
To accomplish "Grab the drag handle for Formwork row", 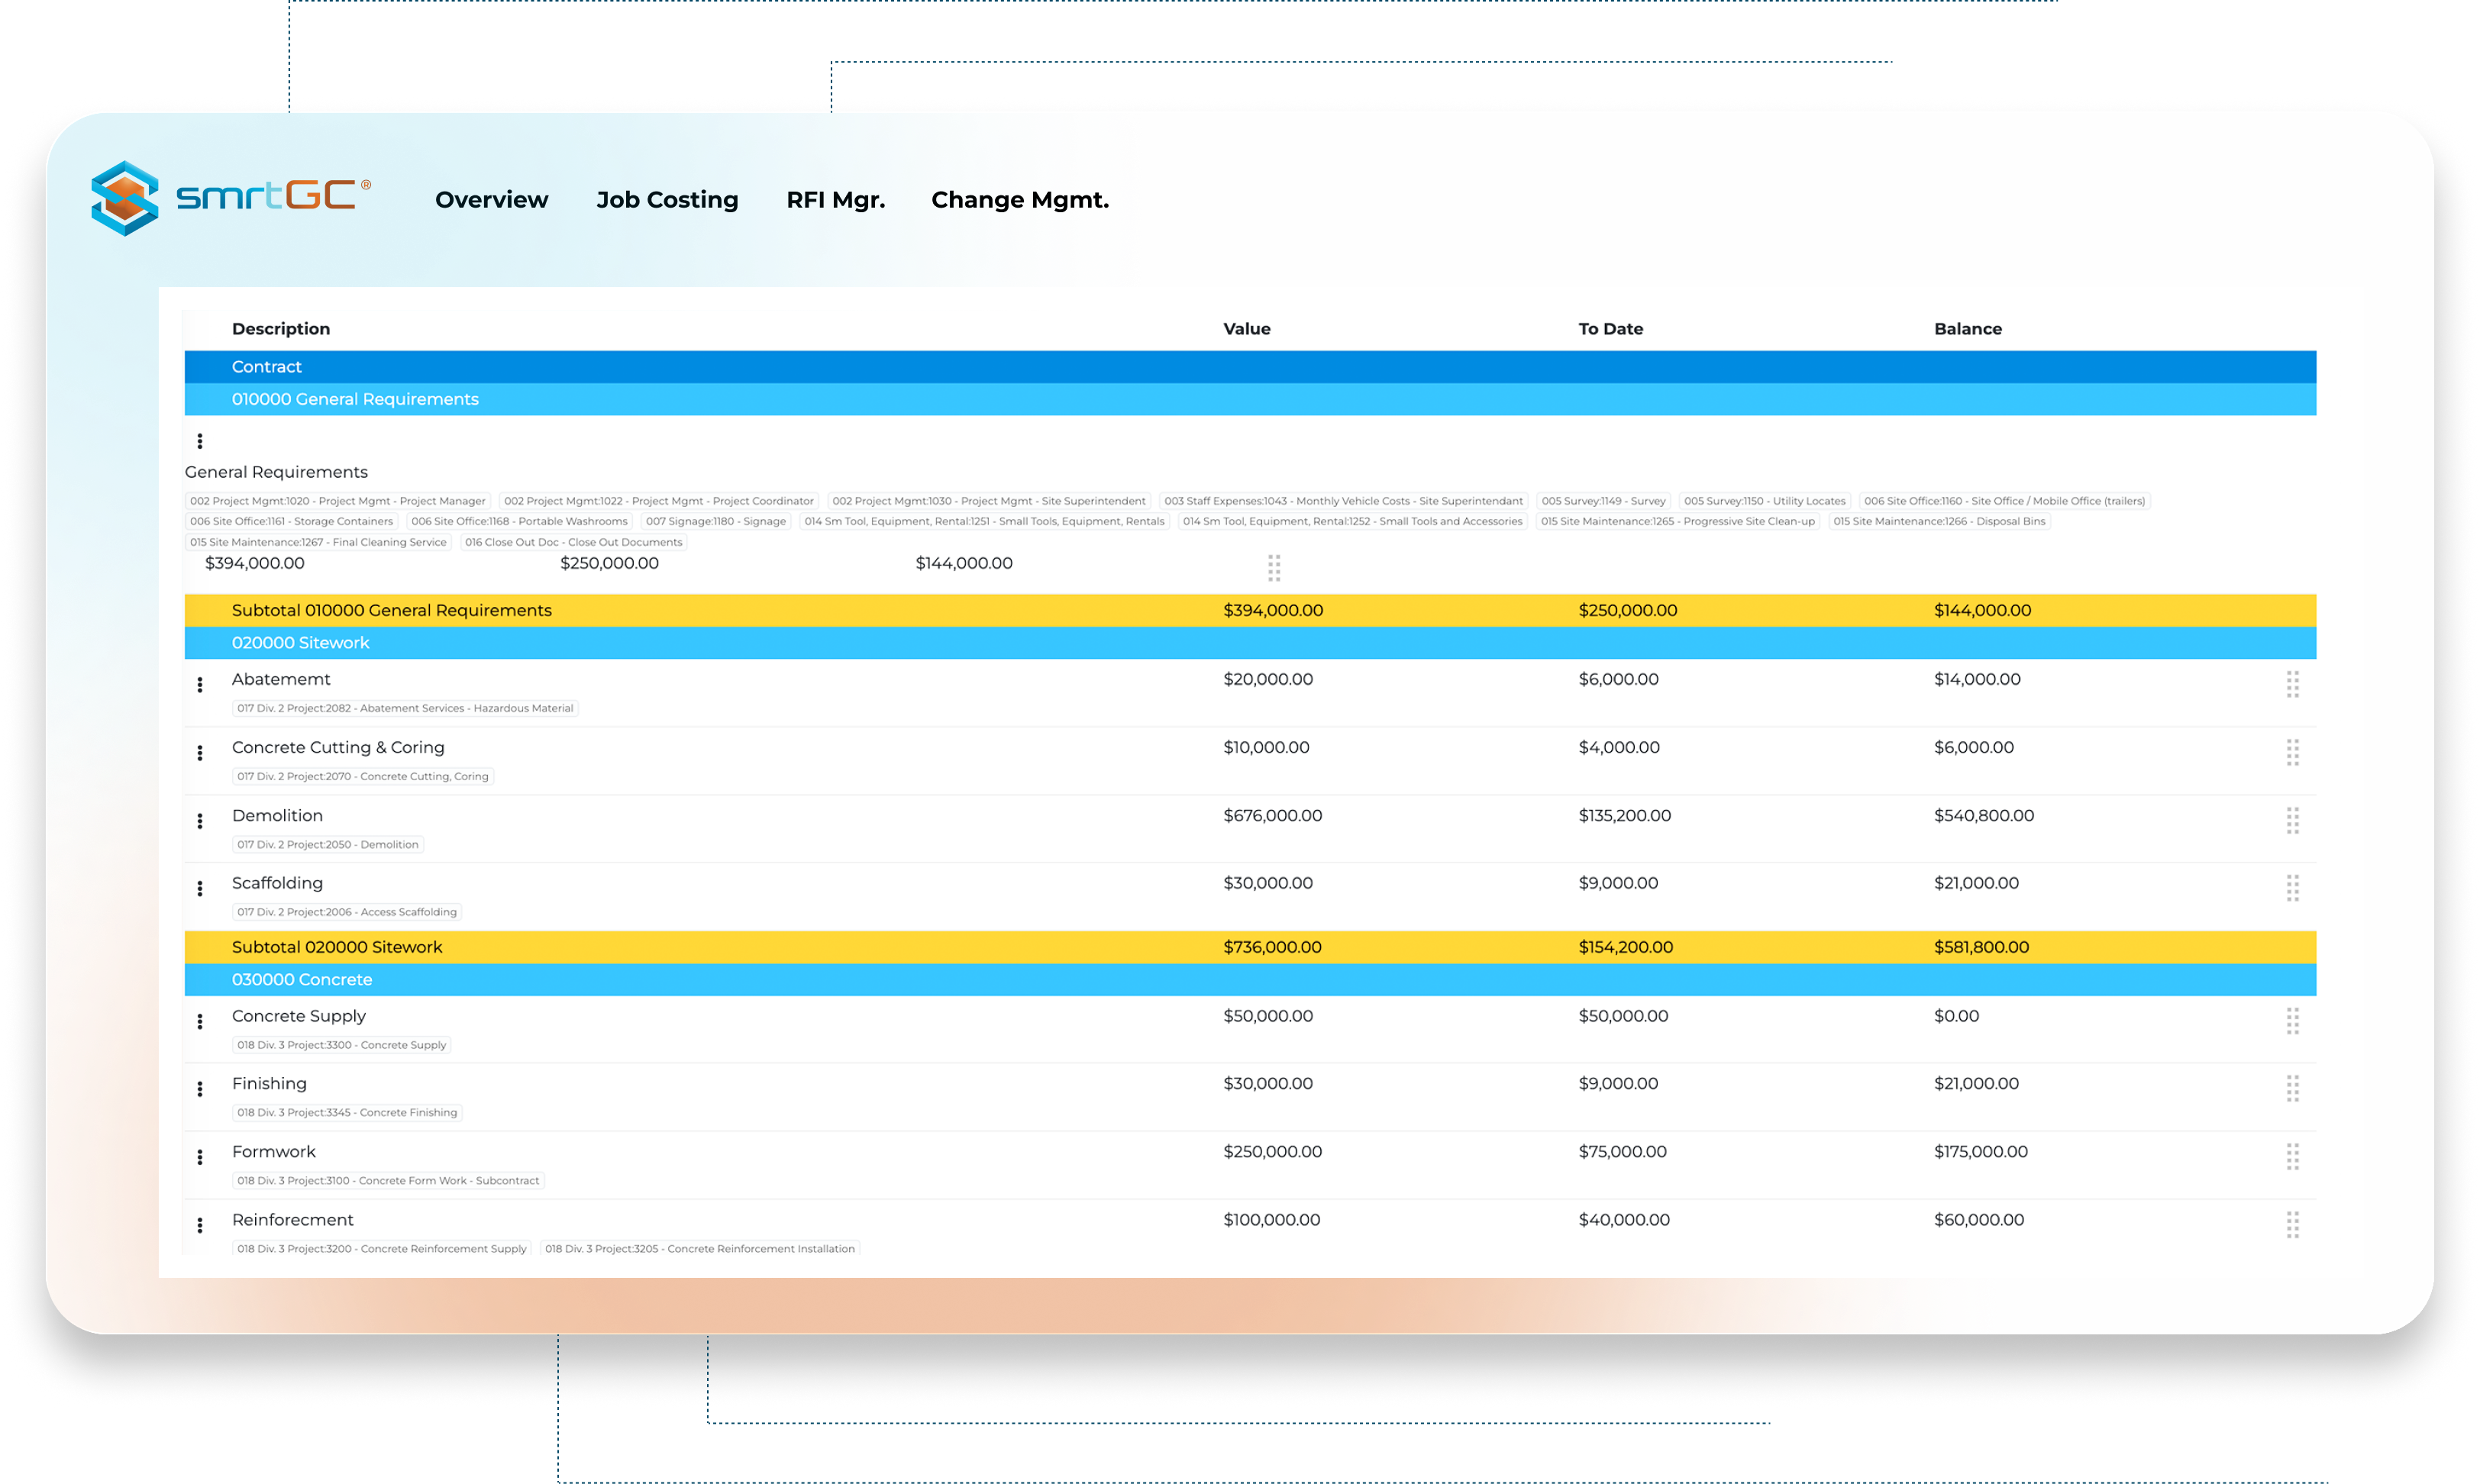I will [2292, 1157].
